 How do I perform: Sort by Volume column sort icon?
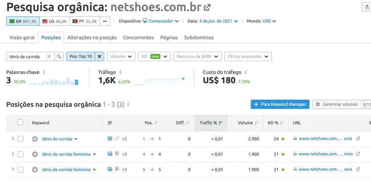point(256,123)
